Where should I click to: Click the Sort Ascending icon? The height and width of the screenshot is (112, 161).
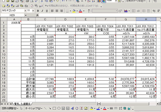89,1
